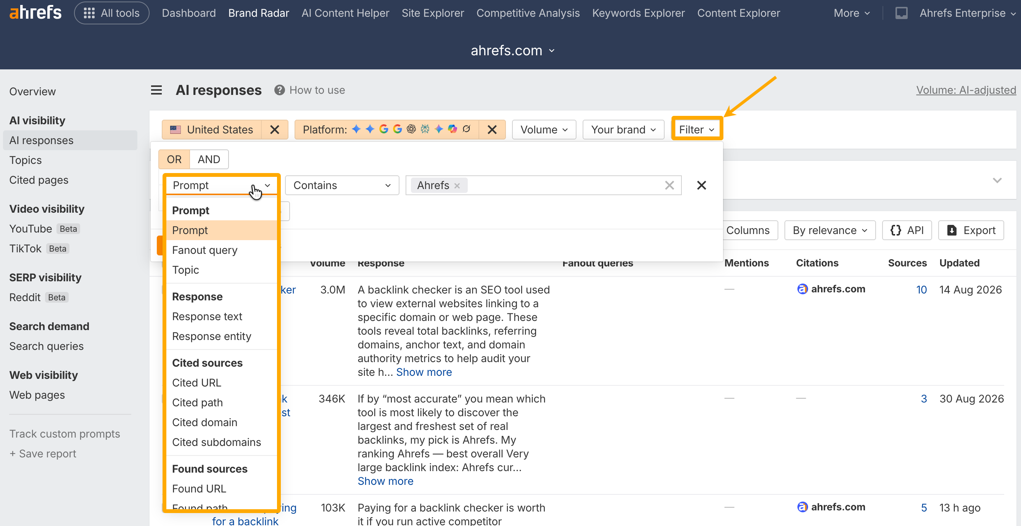Toggle the sidebar hamburger menu

[x=156, y=90]
